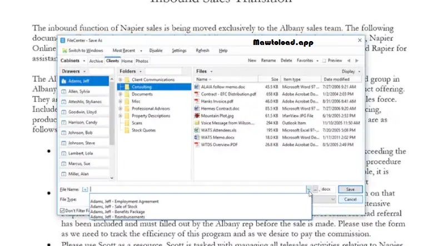Open the Display dropdown menu

click(359, 72)
